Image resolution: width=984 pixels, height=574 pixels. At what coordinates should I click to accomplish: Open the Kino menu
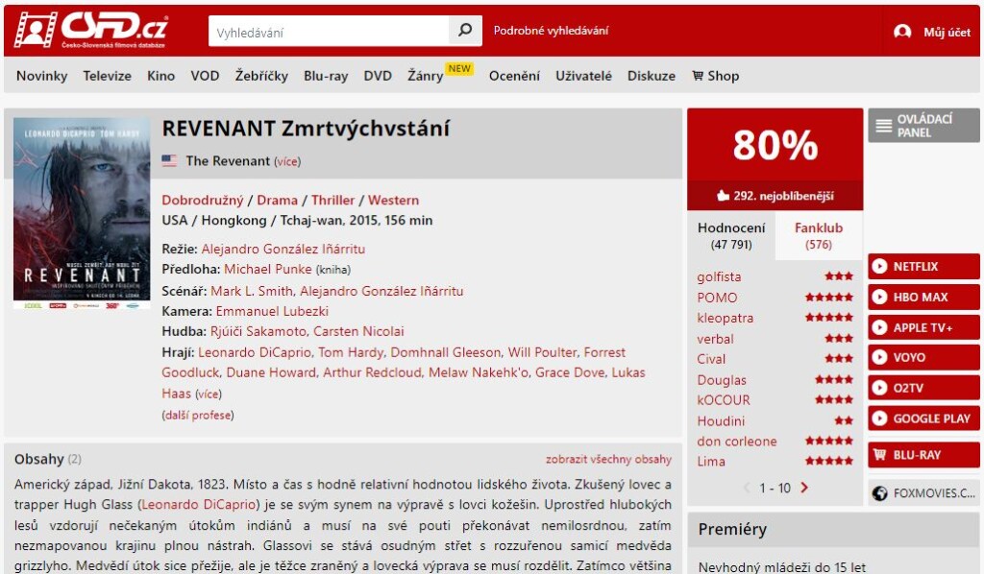160,76
